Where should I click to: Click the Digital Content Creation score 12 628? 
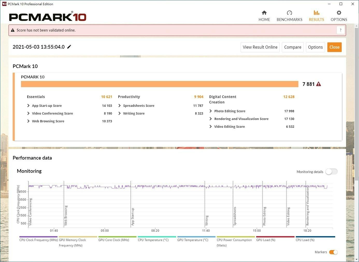[289, 97]
